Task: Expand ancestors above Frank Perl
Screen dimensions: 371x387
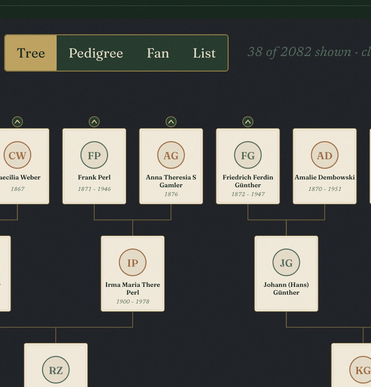Action: (x=94, y=122)
